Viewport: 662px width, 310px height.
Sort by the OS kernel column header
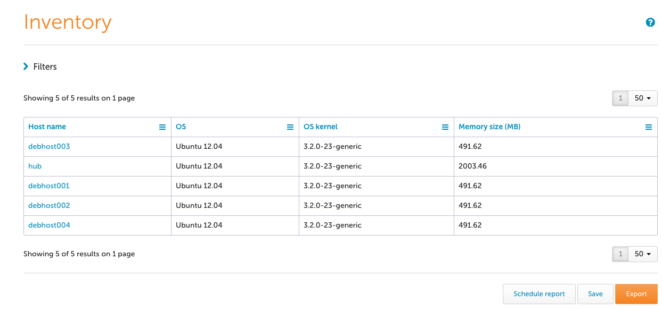click(321, 127)
